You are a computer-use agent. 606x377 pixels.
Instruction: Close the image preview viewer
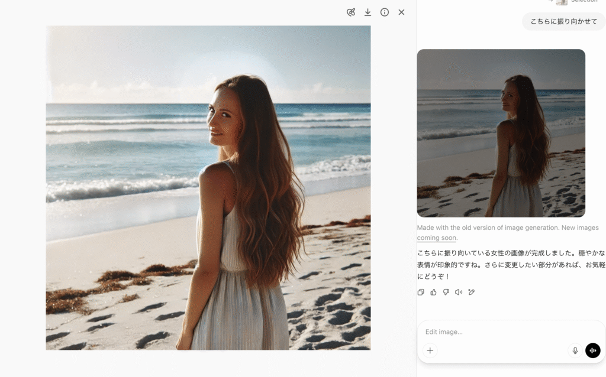pyautogui.click(x=402, y=12)
